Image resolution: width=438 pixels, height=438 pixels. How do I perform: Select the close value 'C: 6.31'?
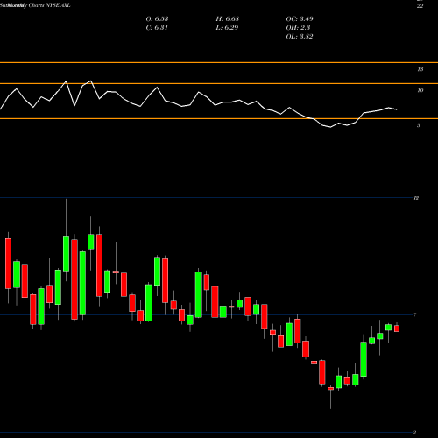coord(157,27)
